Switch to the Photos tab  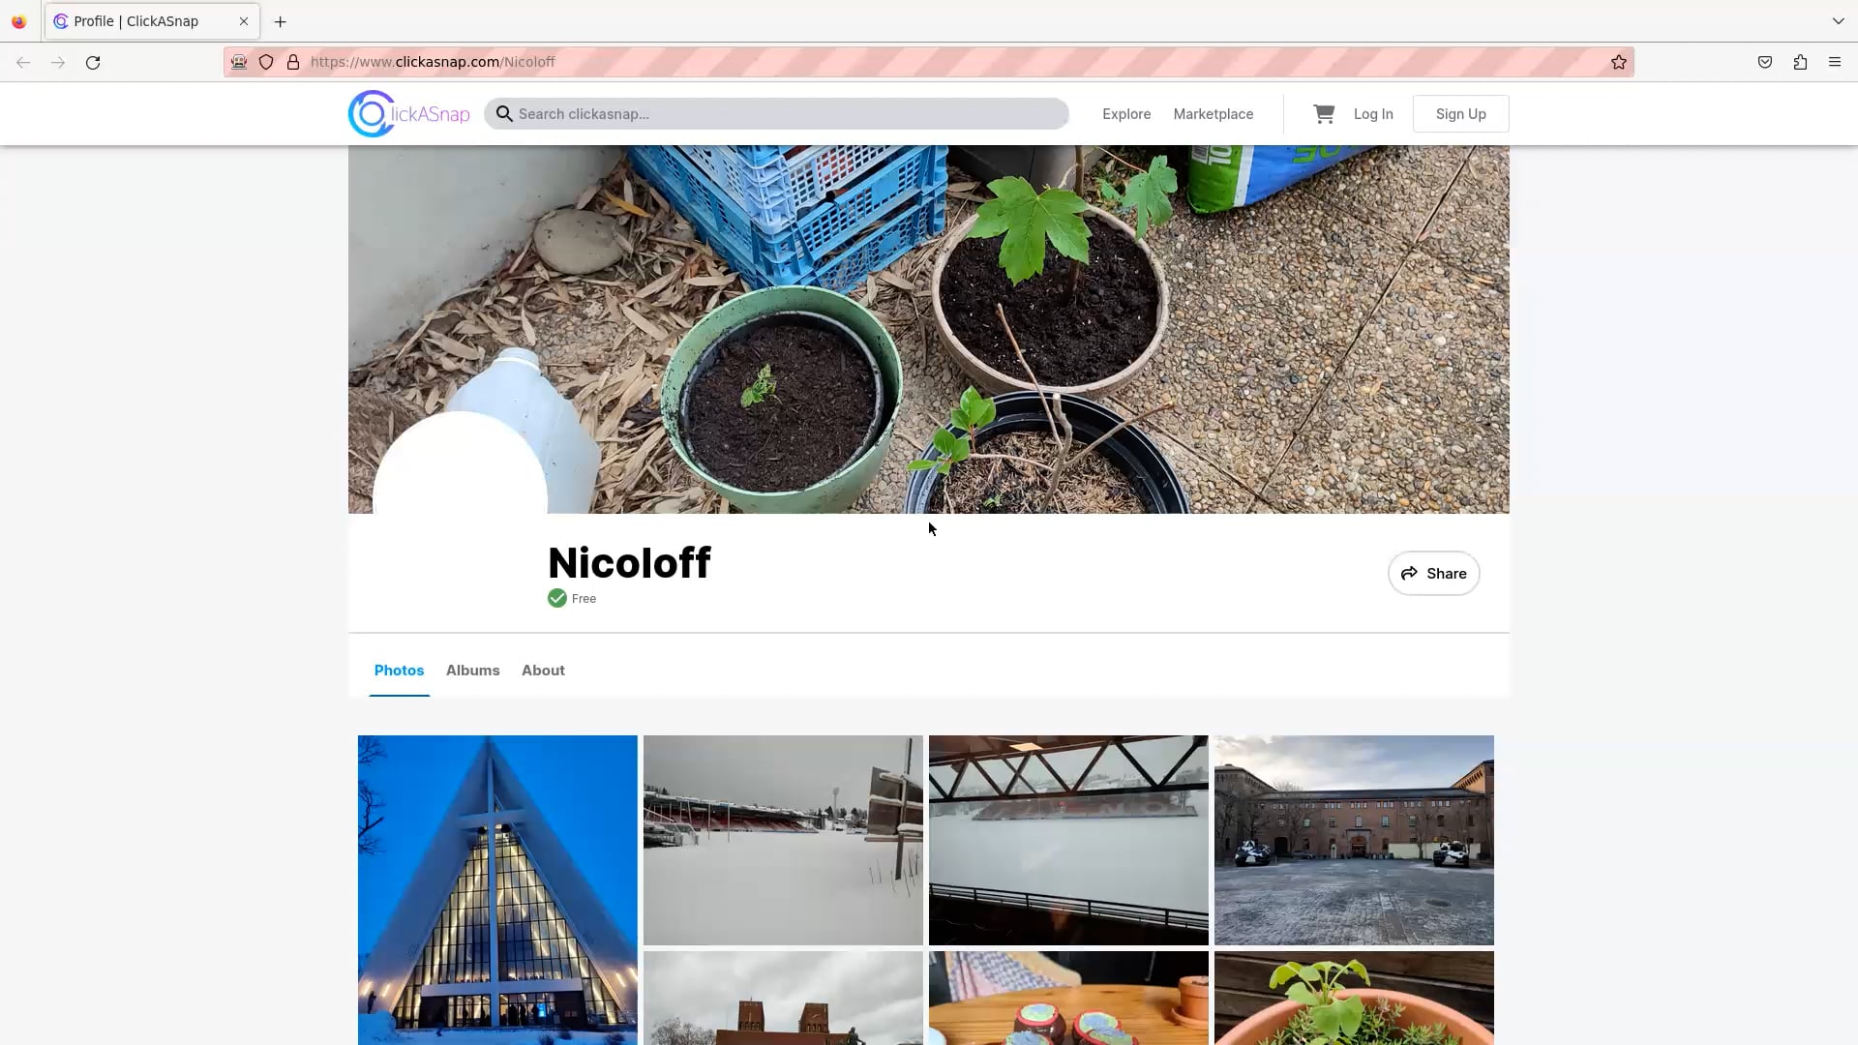tap(399, 671)
